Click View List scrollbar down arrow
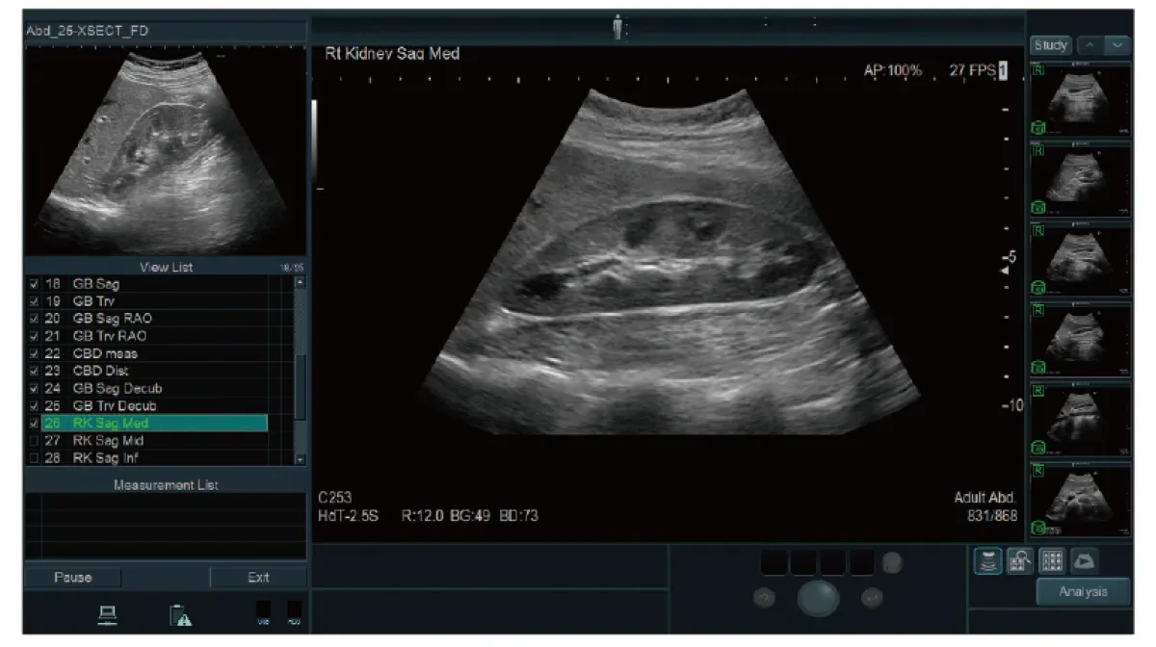The image size is (1156, 647). click(x=300, y=460)
